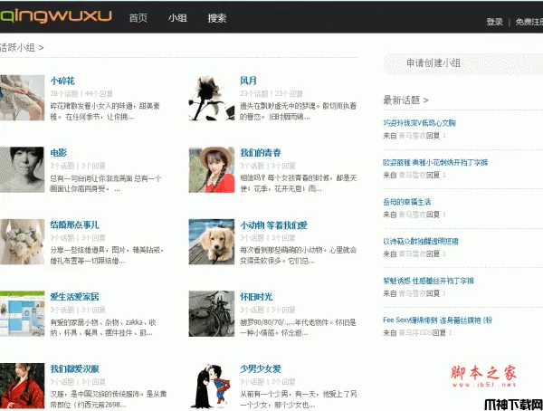Click the 我们的青春 group title

pos(261,153)
